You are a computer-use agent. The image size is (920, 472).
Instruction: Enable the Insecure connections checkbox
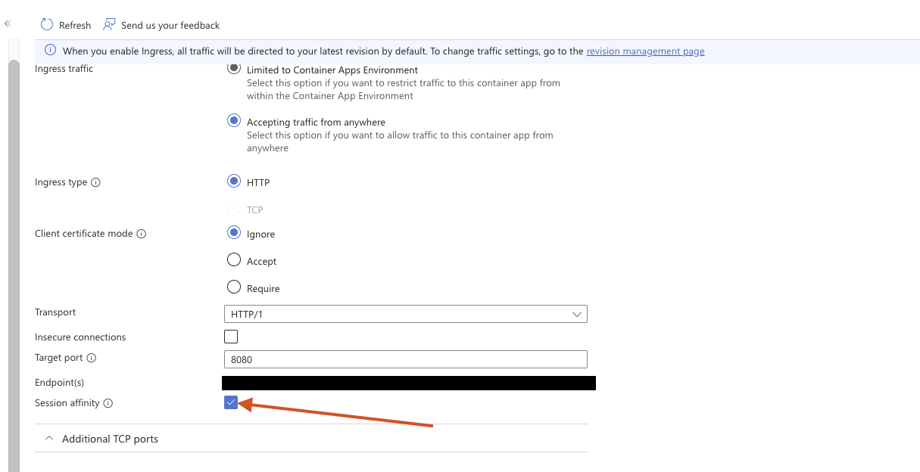231,337
